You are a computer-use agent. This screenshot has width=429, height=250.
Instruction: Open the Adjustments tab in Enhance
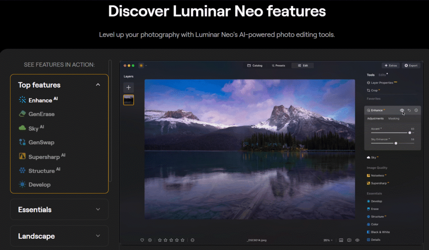click(375, 118)
